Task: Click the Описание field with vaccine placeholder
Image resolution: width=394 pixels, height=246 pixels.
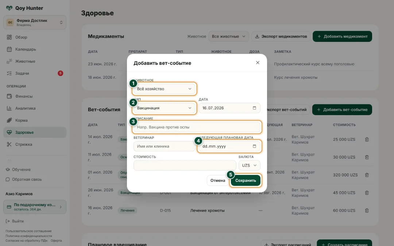Action: [197, 127]
